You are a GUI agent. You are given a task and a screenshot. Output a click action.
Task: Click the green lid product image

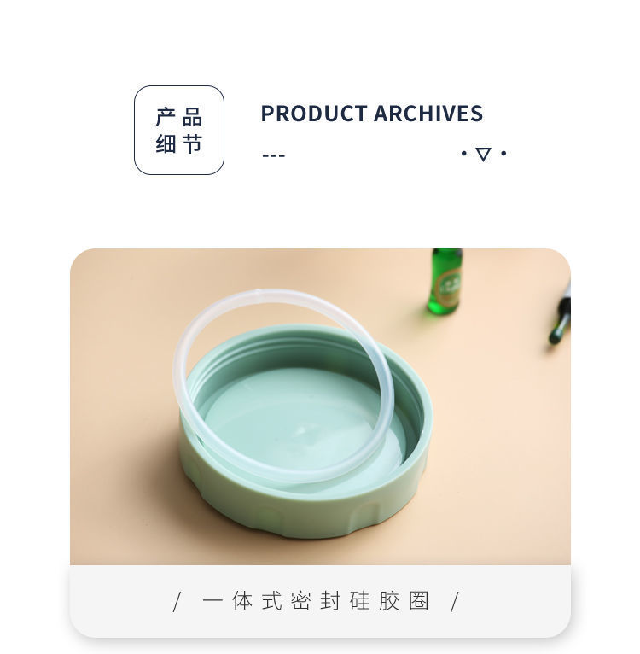320,406
